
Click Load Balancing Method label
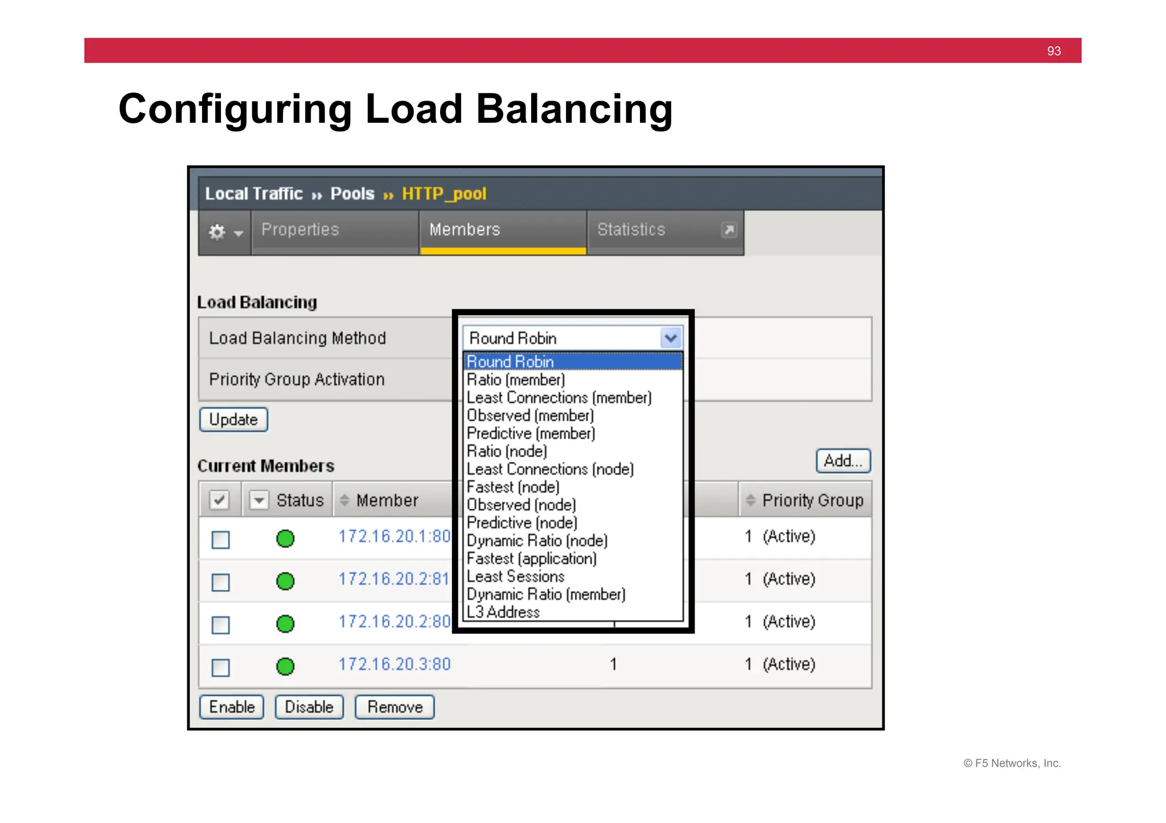[297, 338]
